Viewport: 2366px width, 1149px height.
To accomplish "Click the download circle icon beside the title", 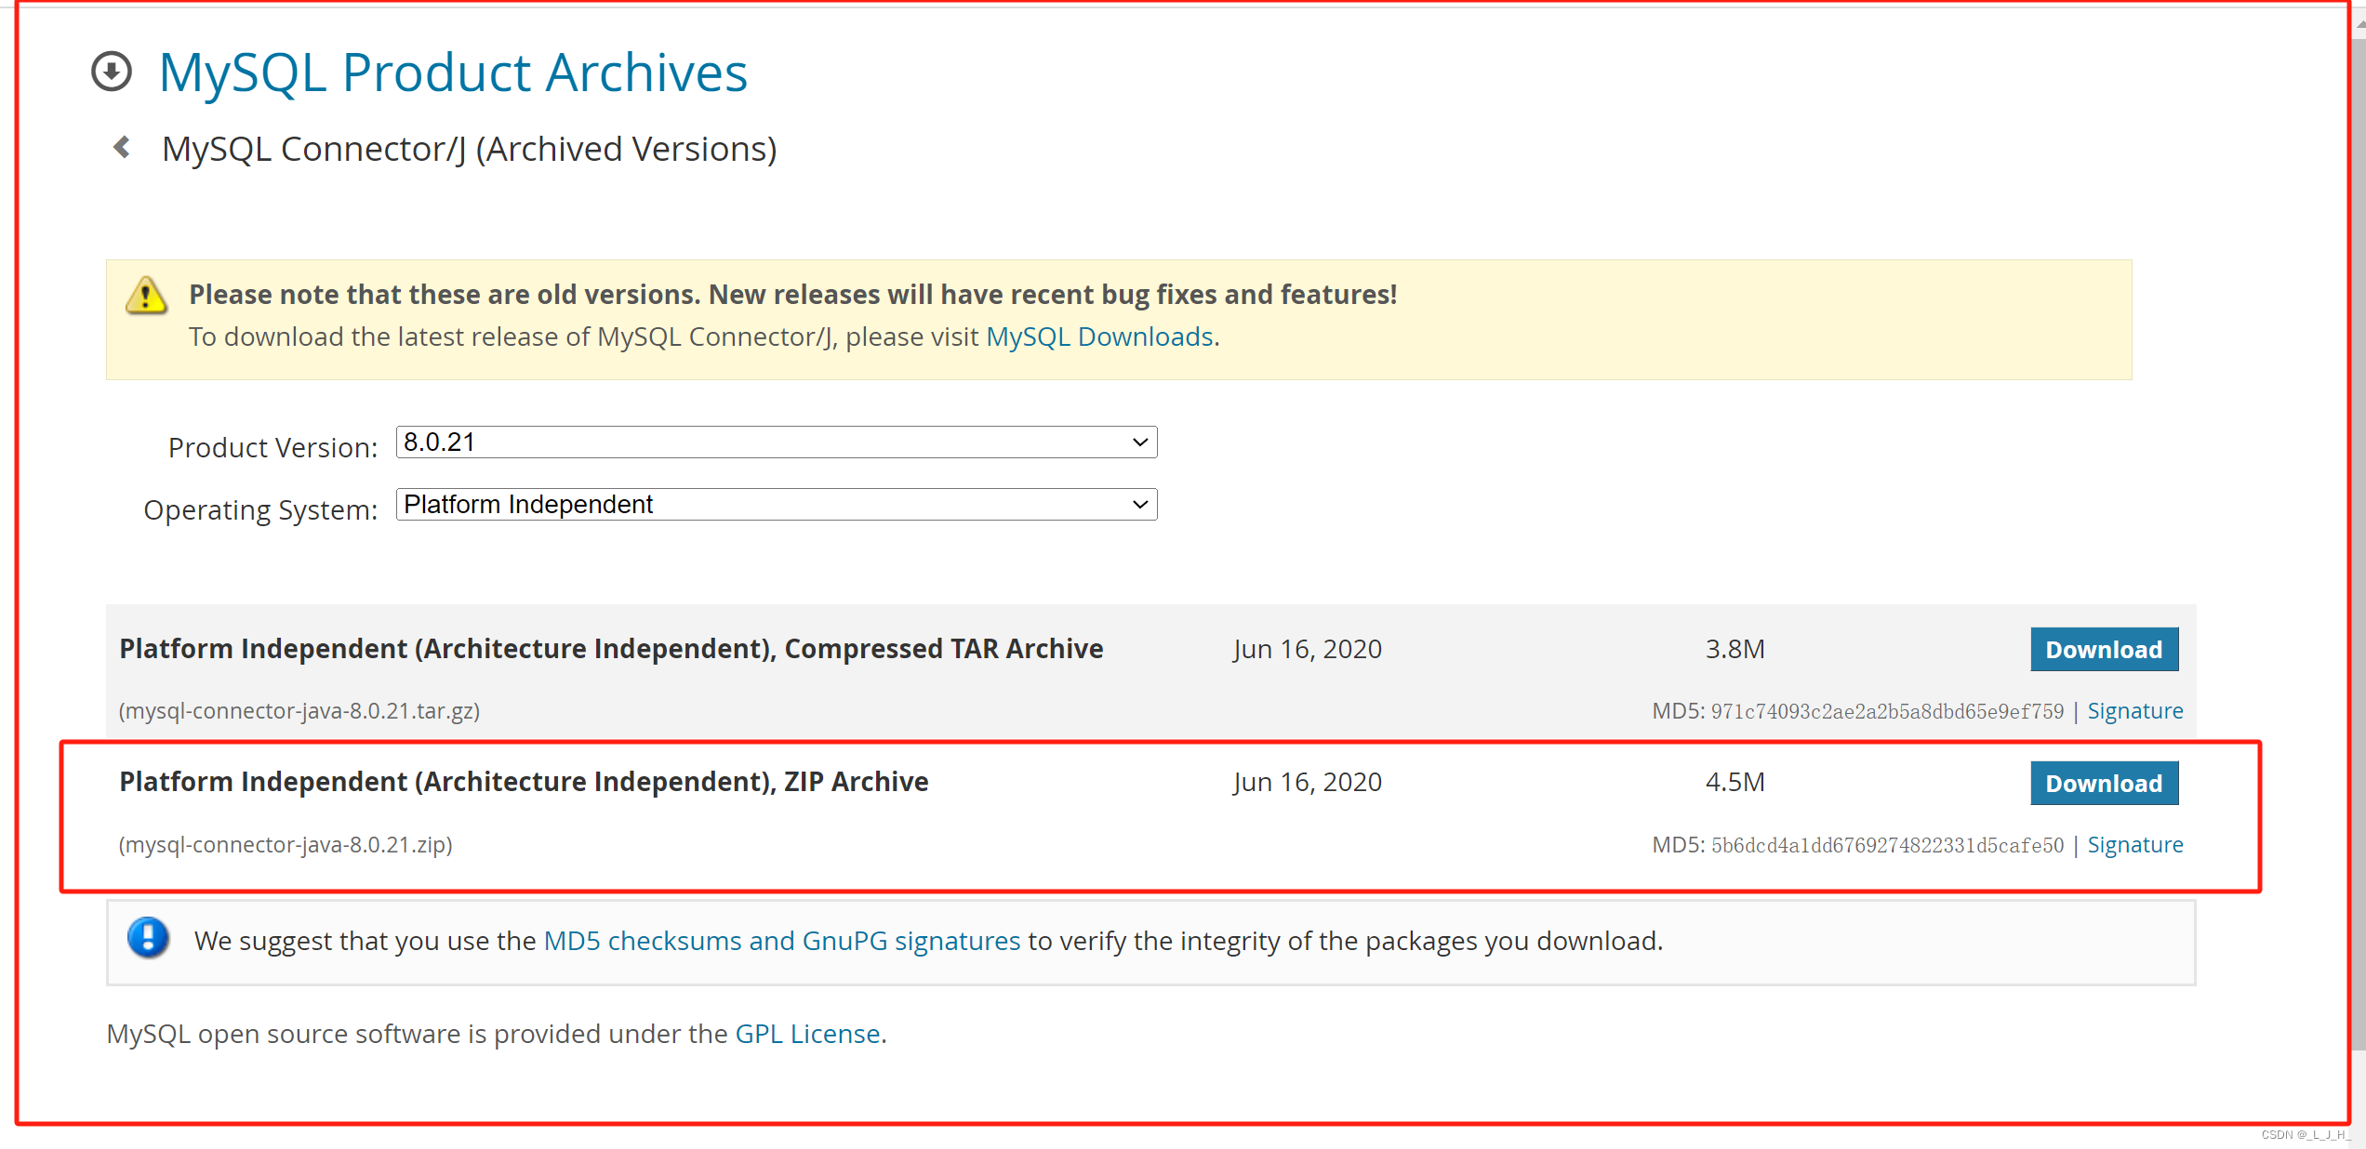I will pyautogui.click(x=112, y=72).
